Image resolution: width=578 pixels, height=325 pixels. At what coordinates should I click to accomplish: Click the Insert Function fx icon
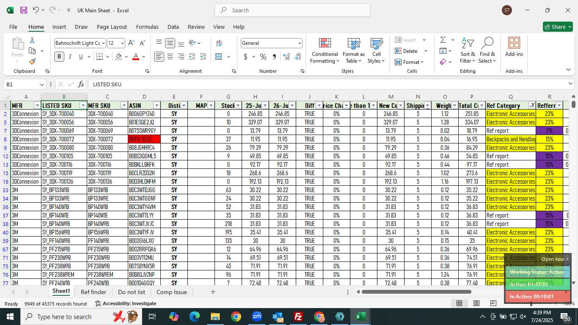coord(81,84)
